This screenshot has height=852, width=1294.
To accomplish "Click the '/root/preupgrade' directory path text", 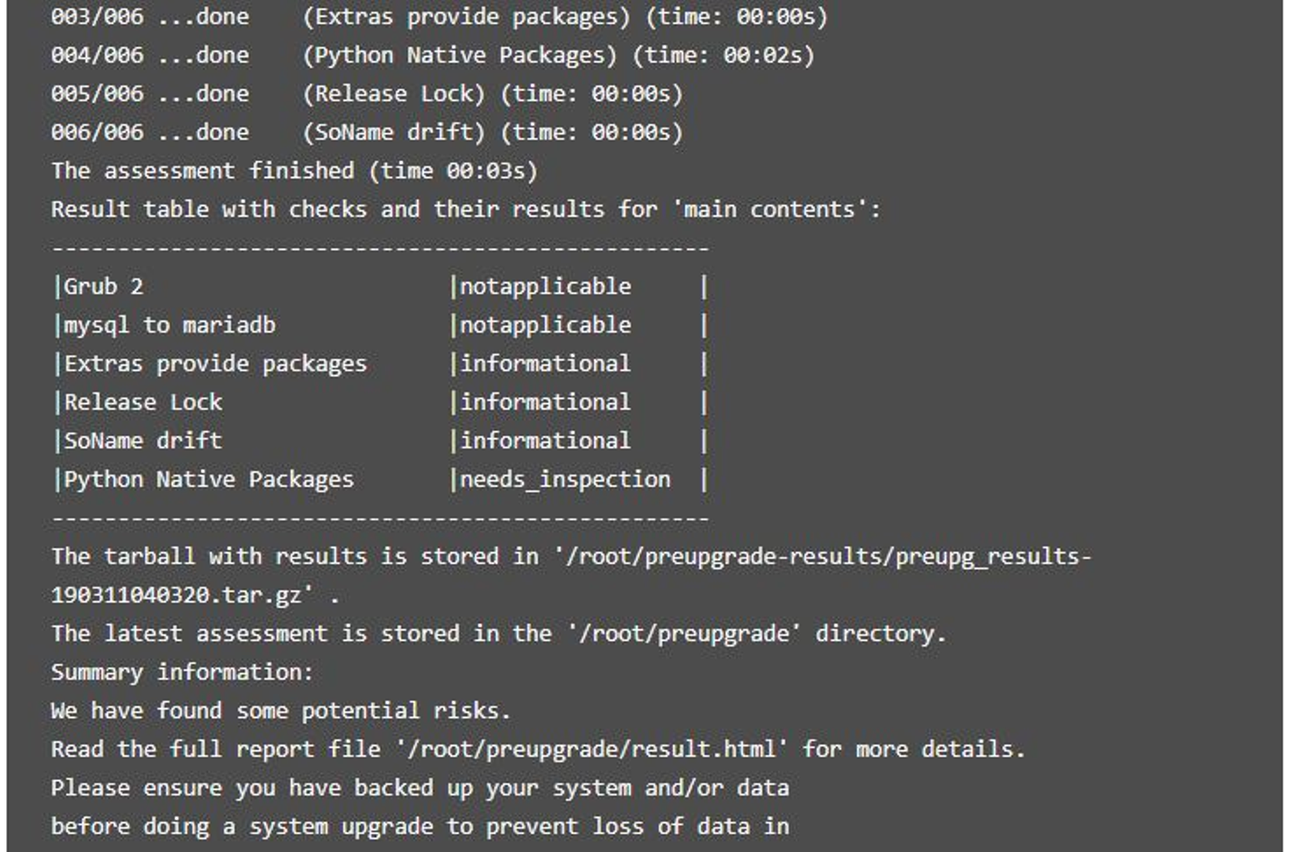I will click(684, 634).
